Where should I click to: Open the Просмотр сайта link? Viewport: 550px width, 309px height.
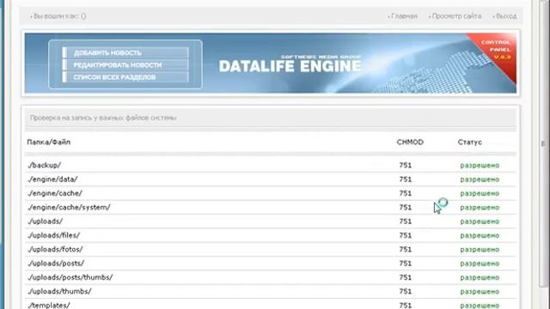(456, 16)
